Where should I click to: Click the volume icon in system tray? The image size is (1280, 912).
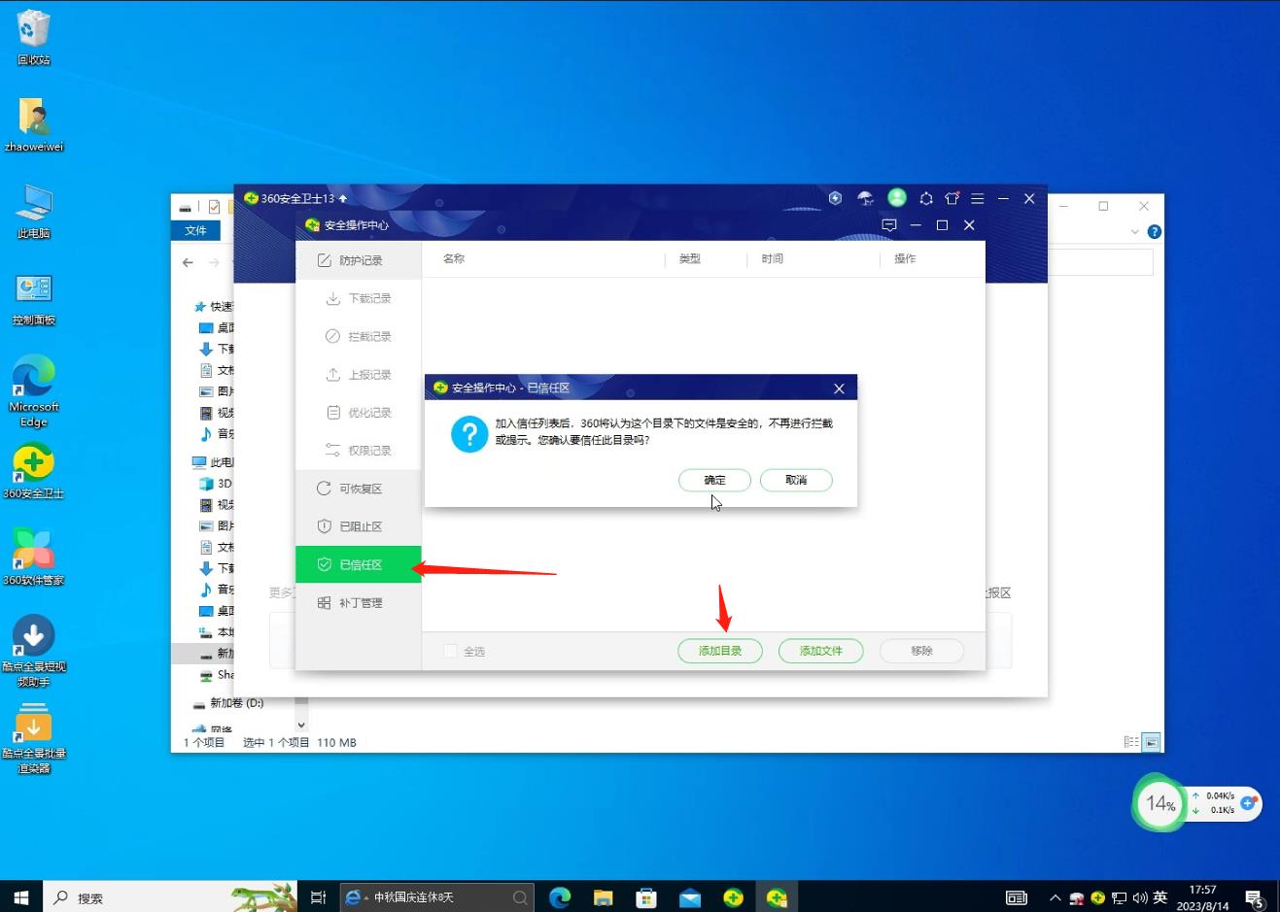click(x=1139, y=897)
